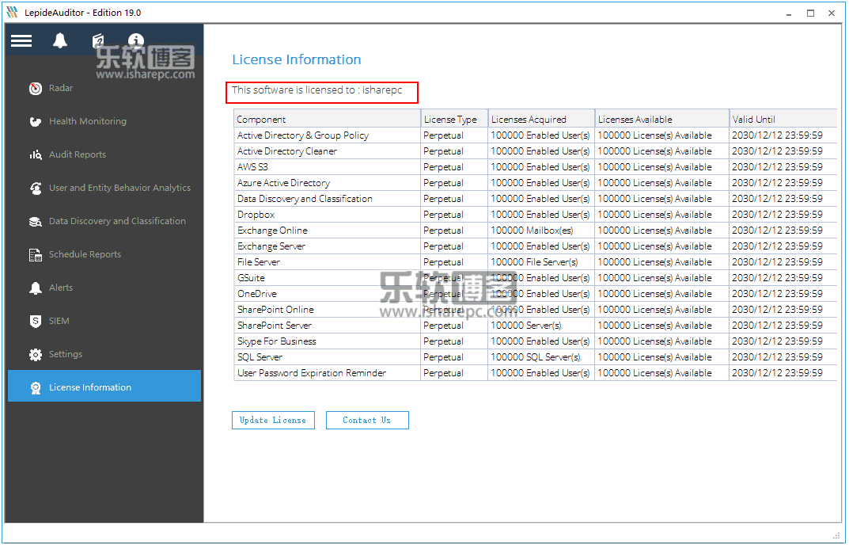Click Valid Until date for AWS S3
Screen dimensions: 849x545
(783, 166)
